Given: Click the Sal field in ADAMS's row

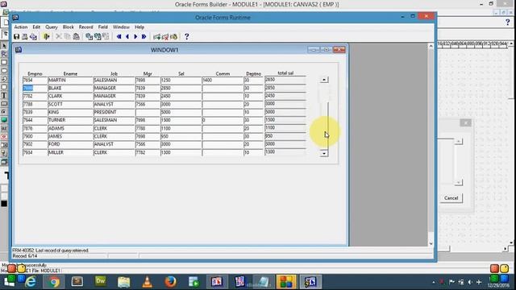Looking at the screenshot, I should tap(181, 128).
